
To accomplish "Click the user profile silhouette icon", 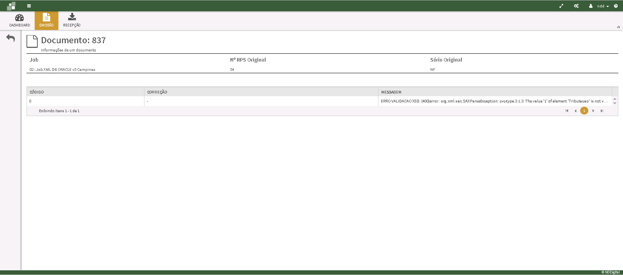I will click(x=591, y=6).
